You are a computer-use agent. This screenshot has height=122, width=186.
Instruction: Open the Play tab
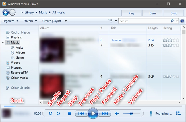(131, 13)
